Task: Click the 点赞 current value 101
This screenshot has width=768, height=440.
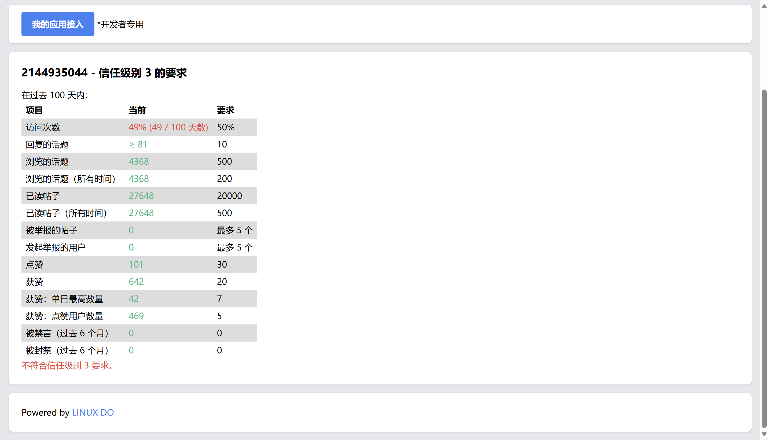Action: [136, 264]
